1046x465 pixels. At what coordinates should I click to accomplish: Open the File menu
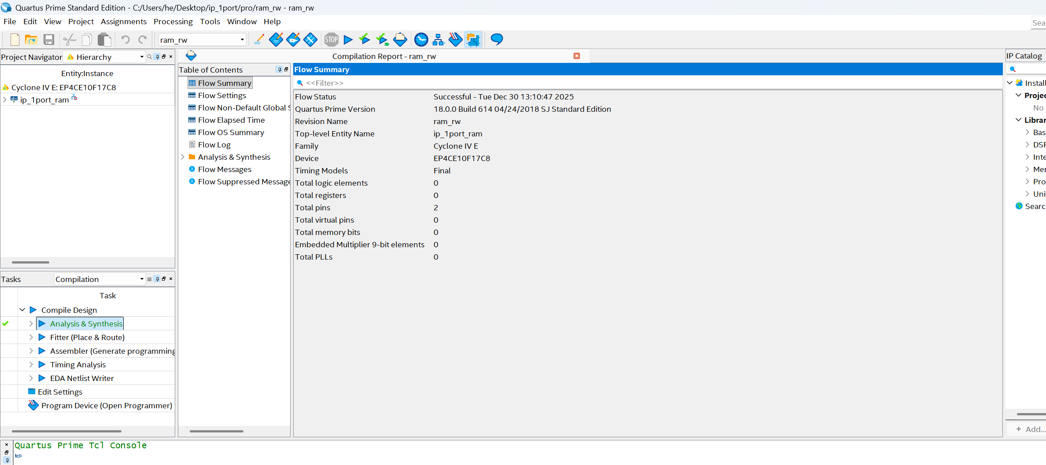pyautogui.click(x=10, y=21)
